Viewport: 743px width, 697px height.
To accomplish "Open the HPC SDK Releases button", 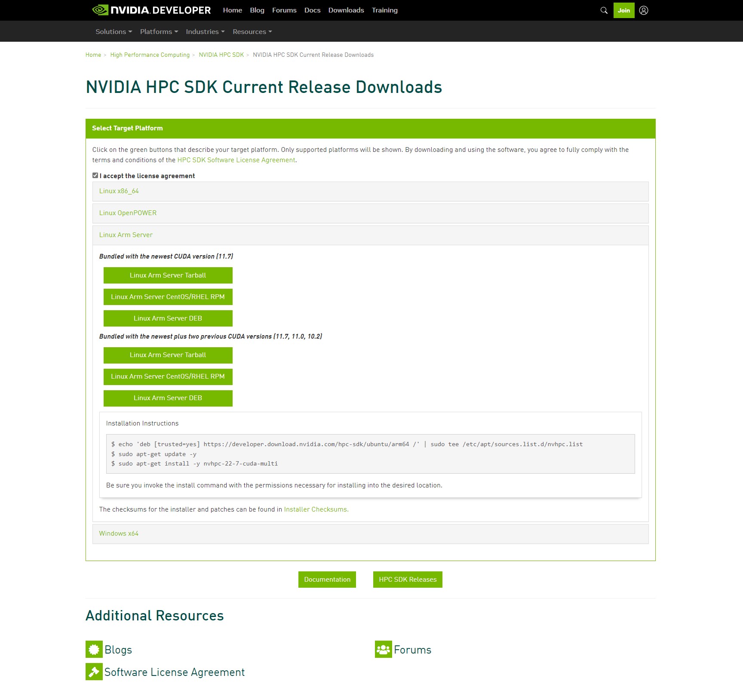I will point(408,580).
